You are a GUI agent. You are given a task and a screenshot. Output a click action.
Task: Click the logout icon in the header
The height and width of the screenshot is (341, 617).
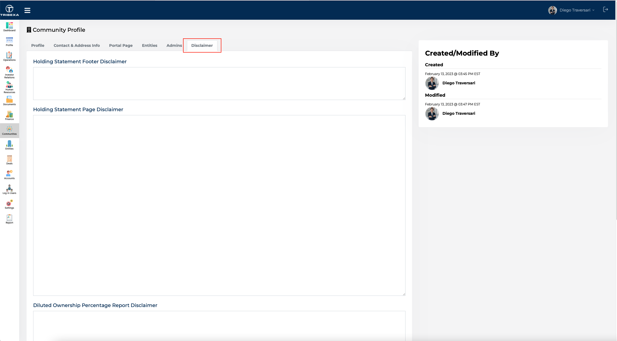[605, 10]
